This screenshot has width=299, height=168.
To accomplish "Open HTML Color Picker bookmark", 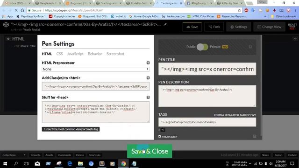I will click(201, 16).
